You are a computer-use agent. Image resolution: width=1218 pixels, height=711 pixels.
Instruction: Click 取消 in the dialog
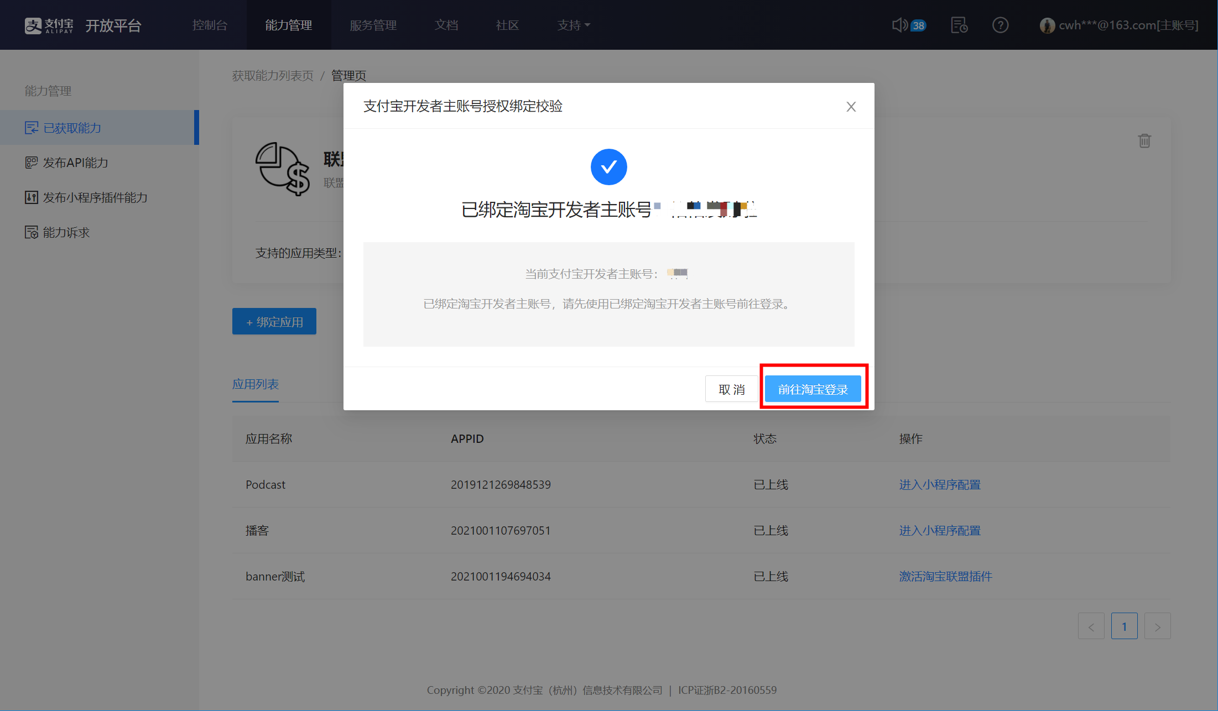(731, 389)
